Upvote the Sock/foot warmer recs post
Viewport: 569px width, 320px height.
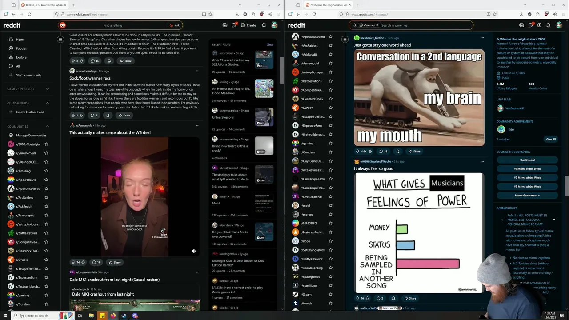[x=73, y=116]
